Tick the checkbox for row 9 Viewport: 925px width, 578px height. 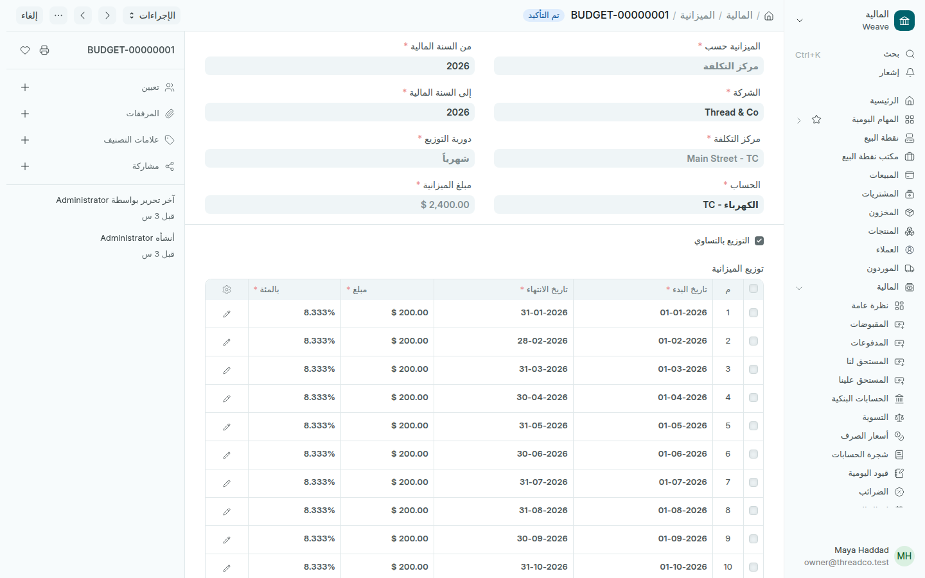point(753,539)
